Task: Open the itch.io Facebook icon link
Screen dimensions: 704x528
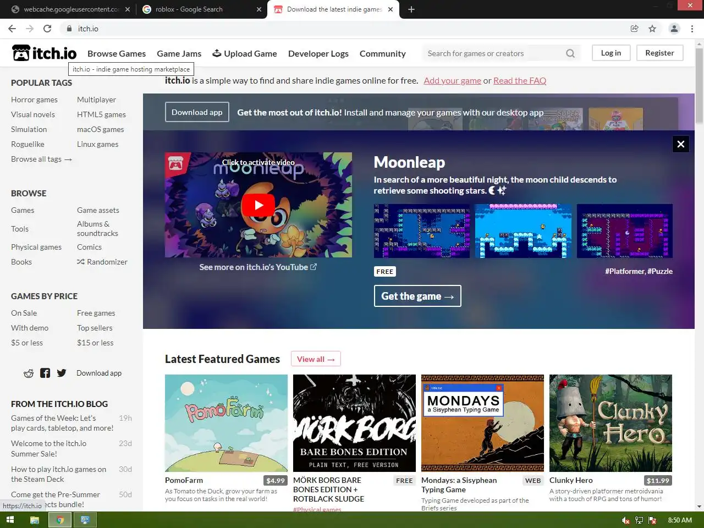Action: click(45, 373)
